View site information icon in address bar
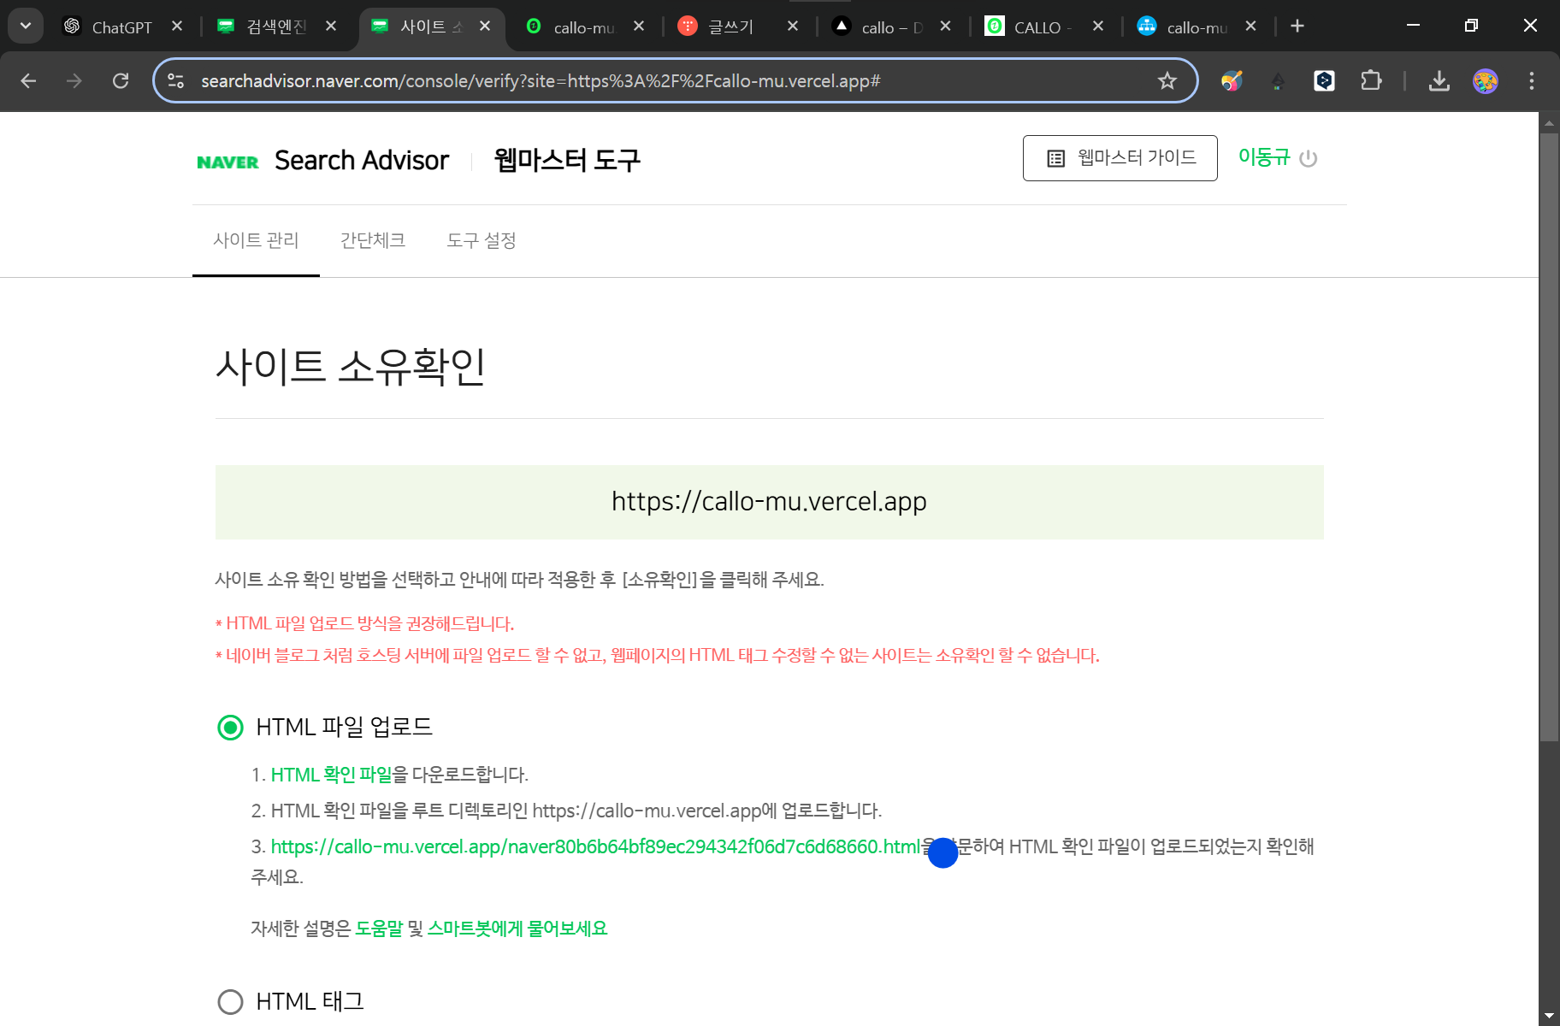This screenshot has height=1026, width=1560. (x=176, y=81)
